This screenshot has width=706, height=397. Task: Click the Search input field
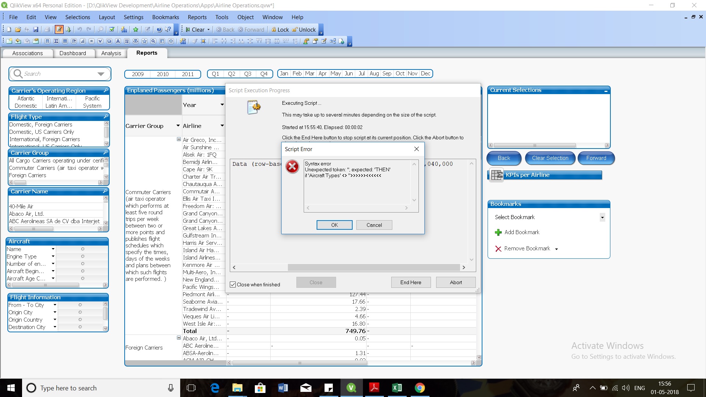pyautogui.click(x=60, y=74)
